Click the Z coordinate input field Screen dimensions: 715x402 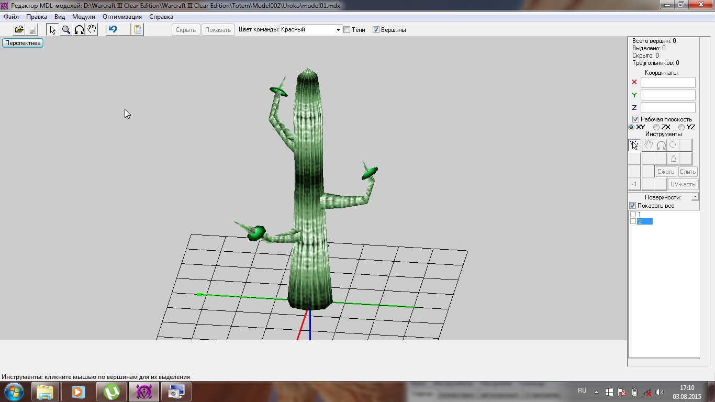(x=668, y=107)
